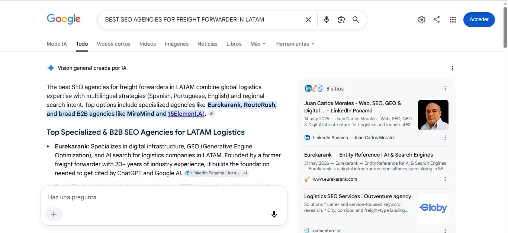Expand the Herramientas dropdown

click(x=295, y=44)
